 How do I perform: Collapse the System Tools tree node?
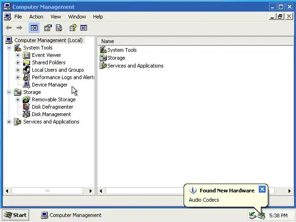(x=9, y=48)
